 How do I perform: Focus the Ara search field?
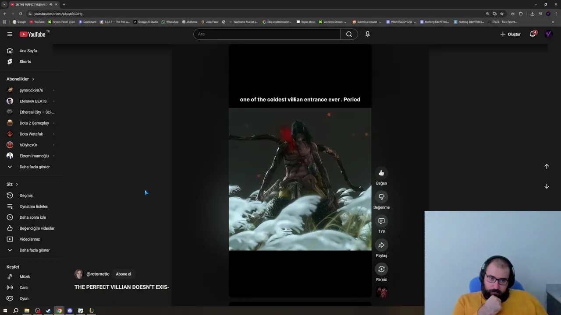pyautogui.click(x=267, y=34)
